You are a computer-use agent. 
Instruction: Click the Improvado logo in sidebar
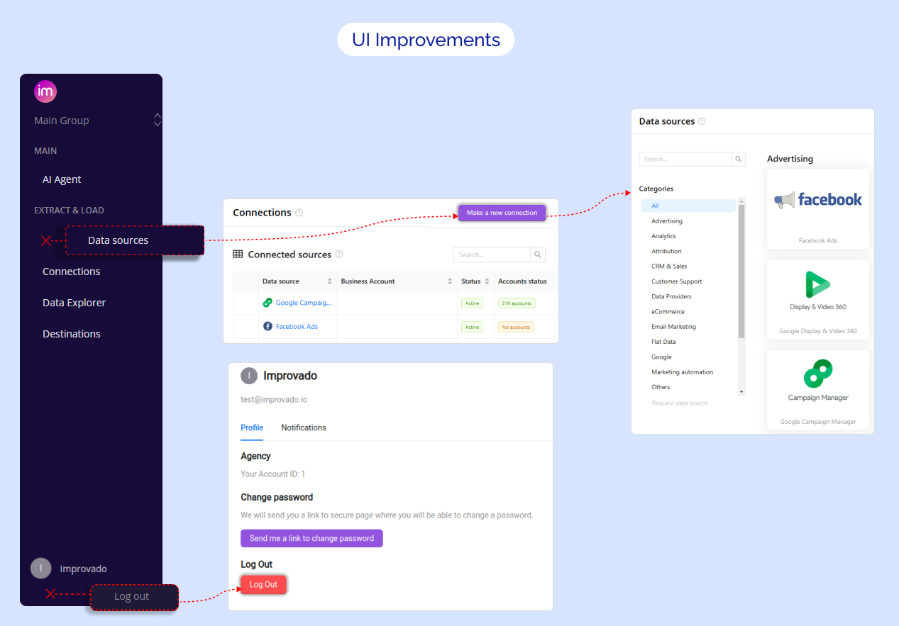point(45,91)
